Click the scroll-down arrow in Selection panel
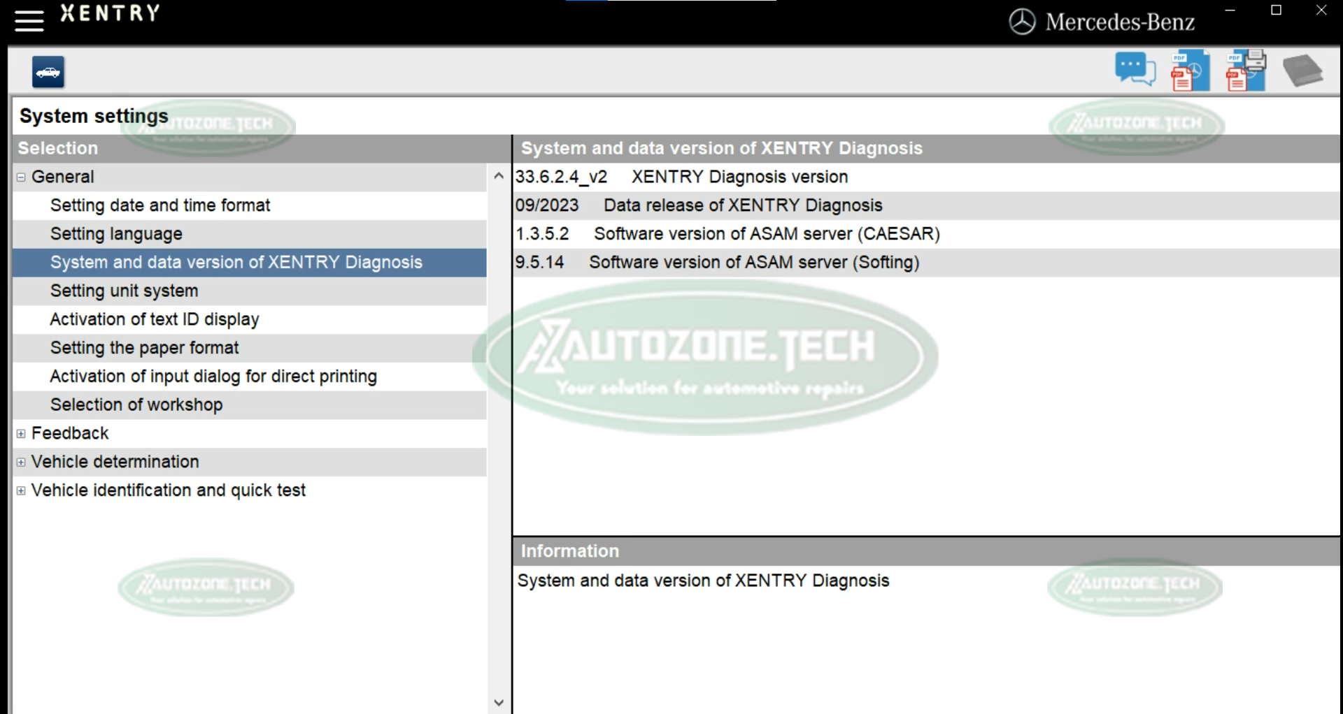Viewport: 1343px width, 714px height. (499, 703)
